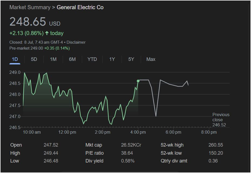
Task: Click the Market Summary breadcrumb link
Action: [30, 7]
